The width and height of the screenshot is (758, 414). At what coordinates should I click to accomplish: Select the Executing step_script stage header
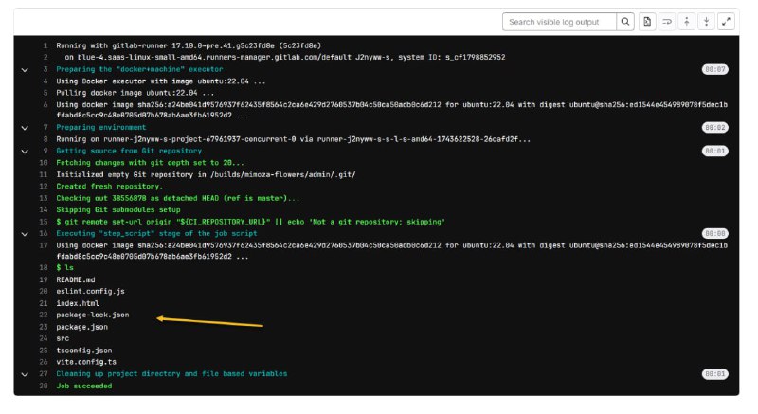(x=156, y=233)
